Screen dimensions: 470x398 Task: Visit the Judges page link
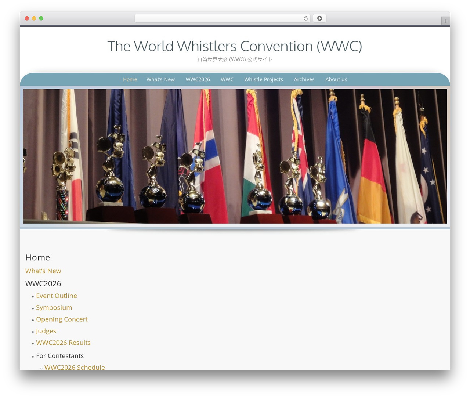point(46,331)
